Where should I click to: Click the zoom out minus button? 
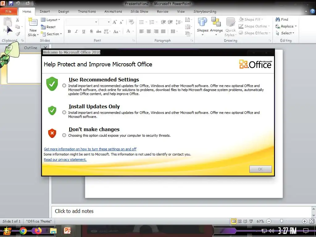coord(269,221)
